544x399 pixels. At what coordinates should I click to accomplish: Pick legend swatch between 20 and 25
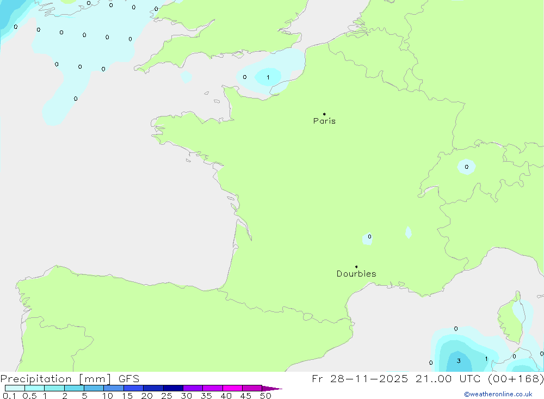[x=153, y=388]
